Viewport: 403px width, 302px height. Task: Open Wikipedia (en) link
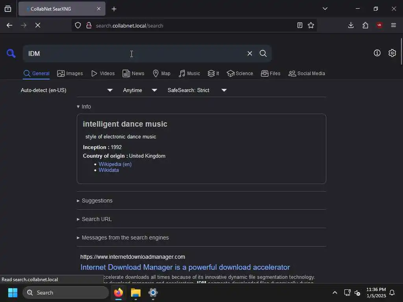click(x=115, y=164)
